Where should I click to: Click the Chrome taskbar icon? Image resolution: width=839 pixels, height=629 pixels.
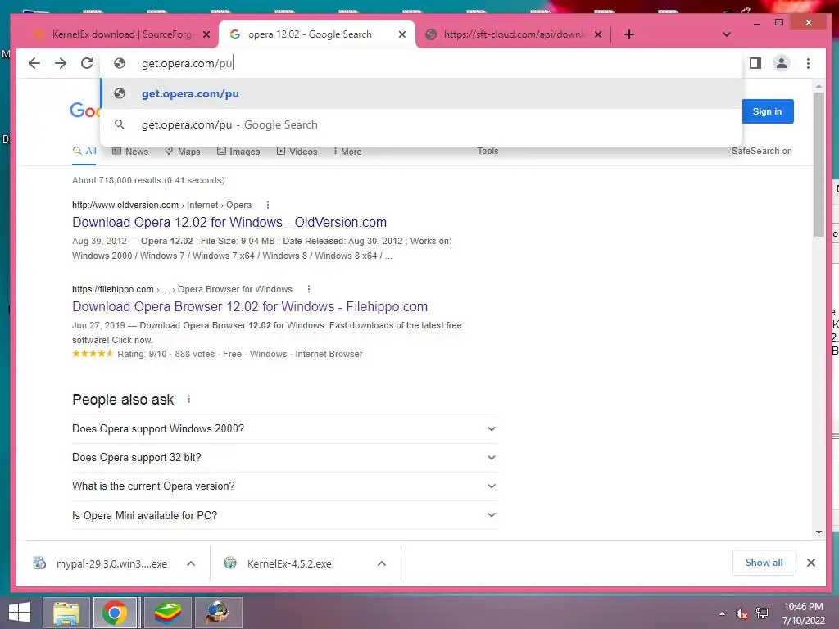[x=116, y=613]
